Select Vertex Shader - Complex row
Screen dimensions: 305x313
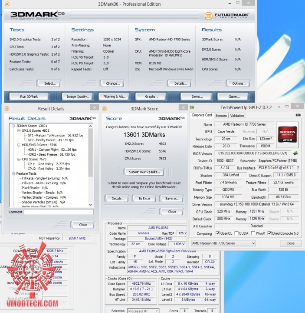pos(44,197)
